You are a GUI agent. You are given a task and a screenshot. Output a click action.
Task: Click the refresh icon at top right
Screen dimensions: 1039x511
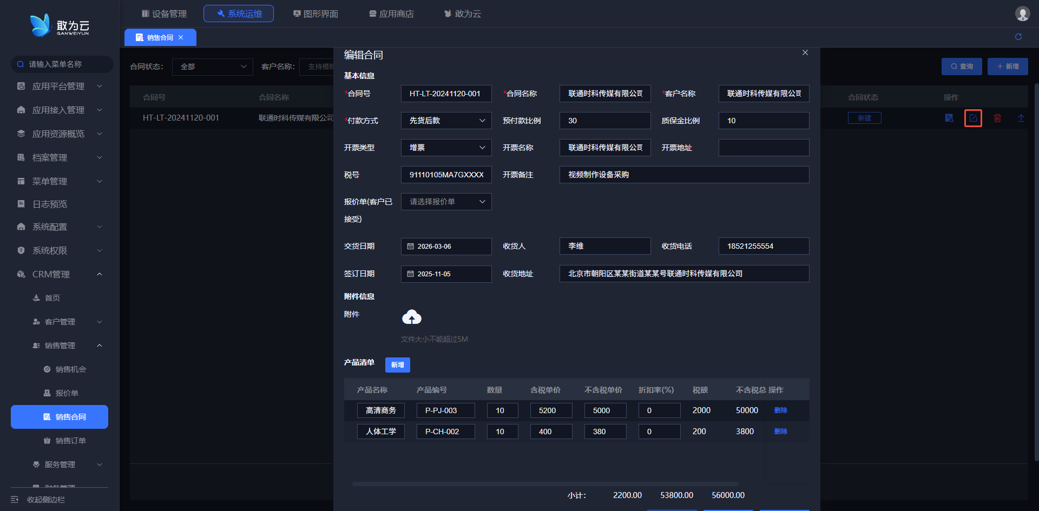(1018, 37)
